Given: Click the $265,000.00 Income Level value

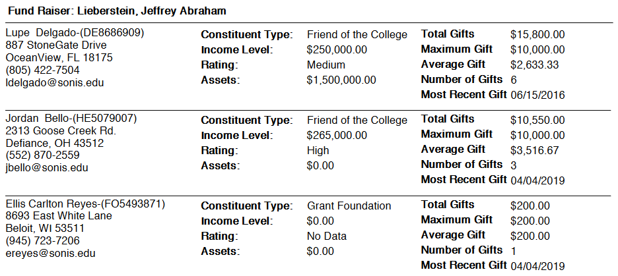Looking at the screenshot, I should click(337, 135).
